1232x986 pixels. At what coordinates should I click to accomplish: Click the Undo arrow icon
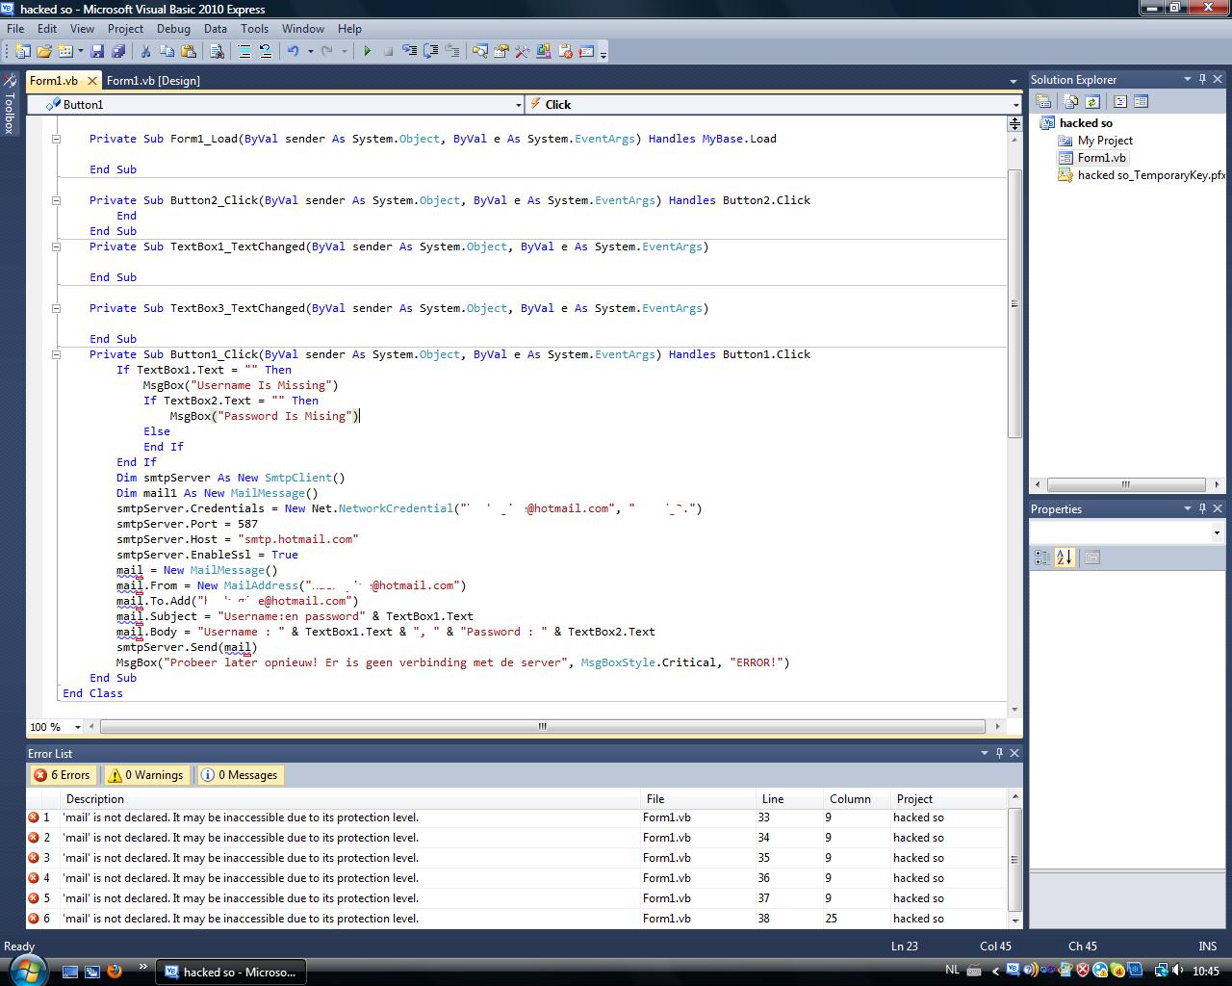click(294, 51)
